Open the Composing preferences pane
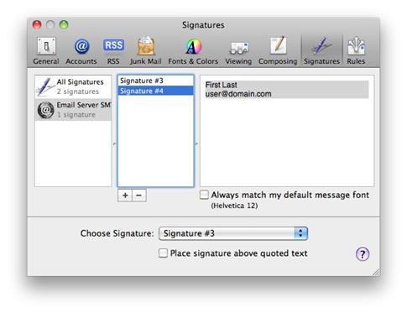The height and width of the screenshot is (313, 407). [x=278, y=51]
